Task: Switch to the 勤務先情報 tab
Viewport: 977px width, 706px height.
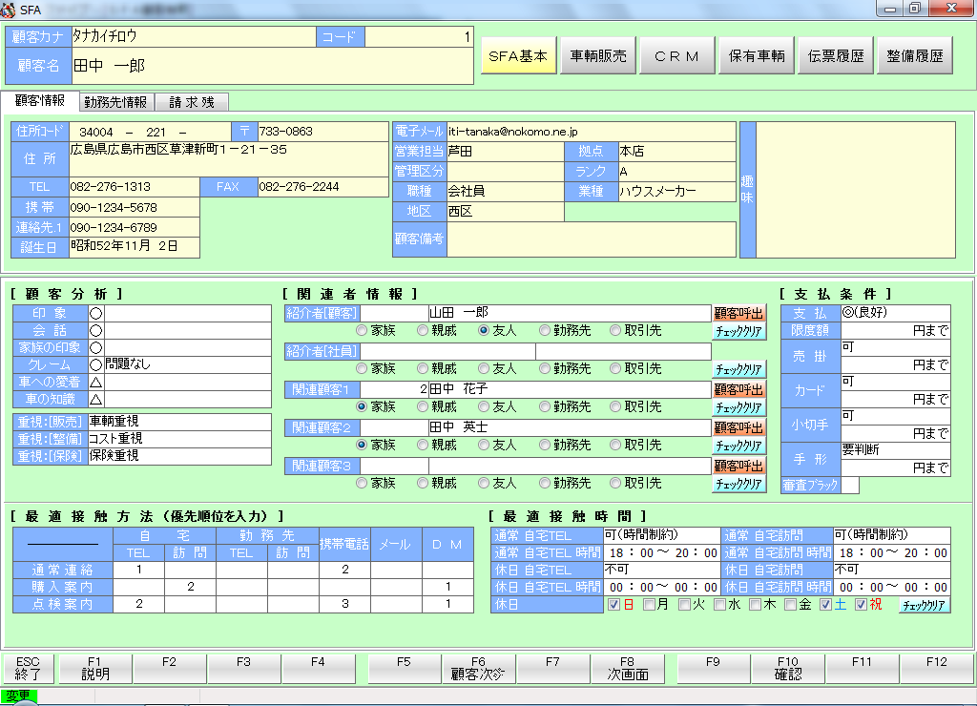Action: [x=115, y=102]
